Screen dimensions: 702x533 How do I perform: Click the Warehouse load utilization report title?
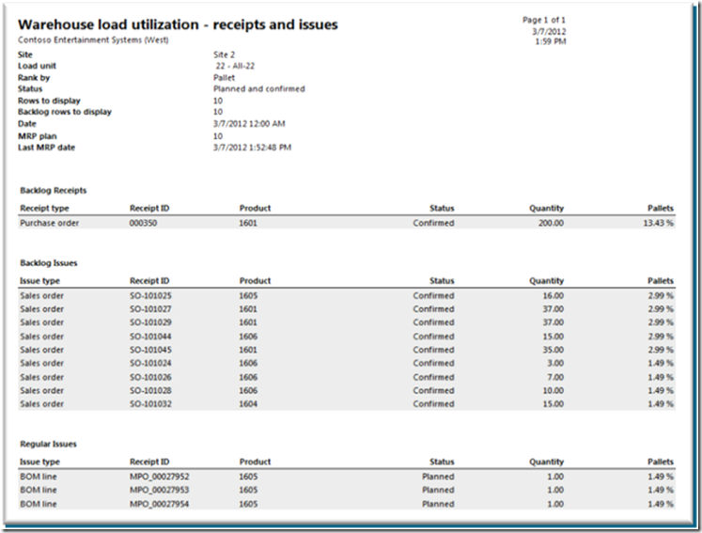tap(178, 24)
